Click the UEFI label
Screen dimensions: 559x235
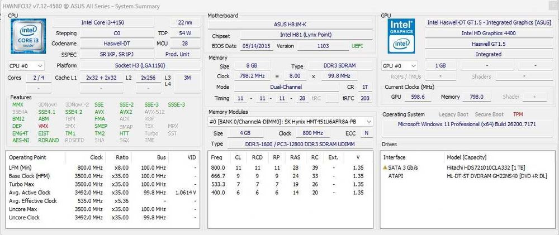tap(357, 46)
